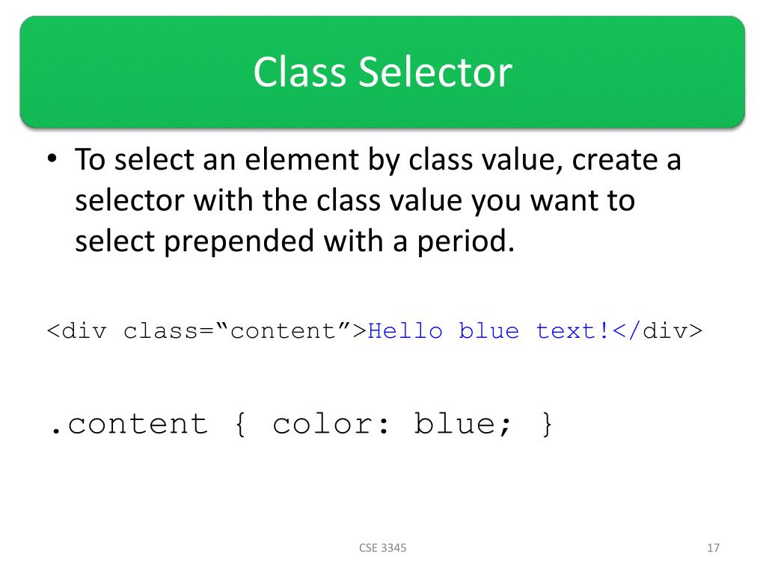Click the closing /div tag
766x574 pixels.
pos(658,331)
